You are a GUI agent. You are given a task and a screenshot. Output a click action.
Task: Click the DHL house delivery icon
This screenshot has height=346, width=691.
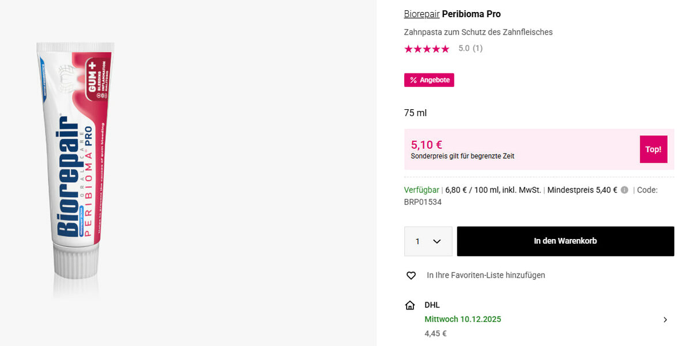click(410, 305)
